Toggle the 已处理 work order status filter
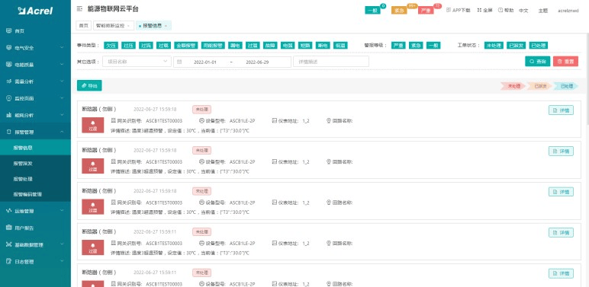 pyautogui.click(x=539, y=46)
